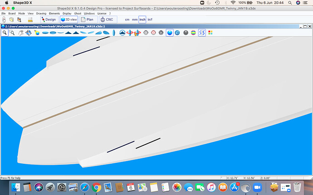
Task: Switch to Design mode
Action: point(48,20)
